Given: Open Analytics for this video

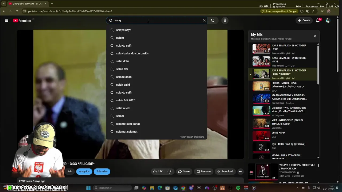Looking at the screenshot, I should tap(84, 171).
